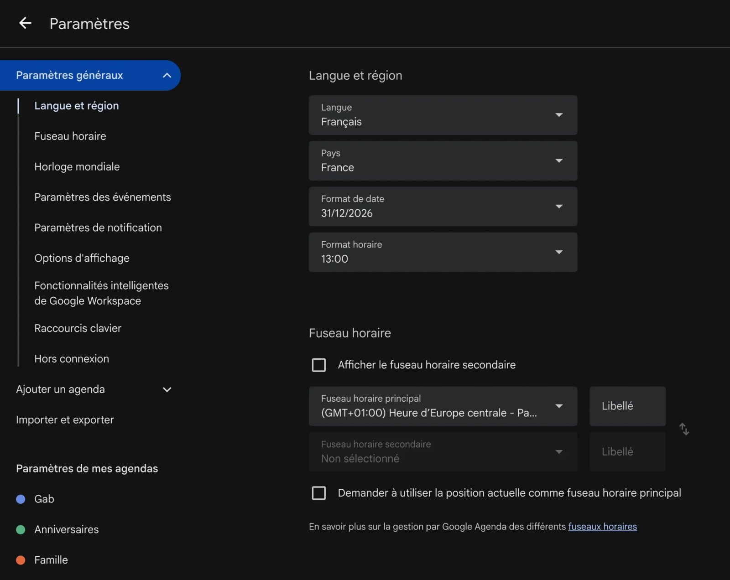Expand the Ajouter un agenda section

click(167, 389)
